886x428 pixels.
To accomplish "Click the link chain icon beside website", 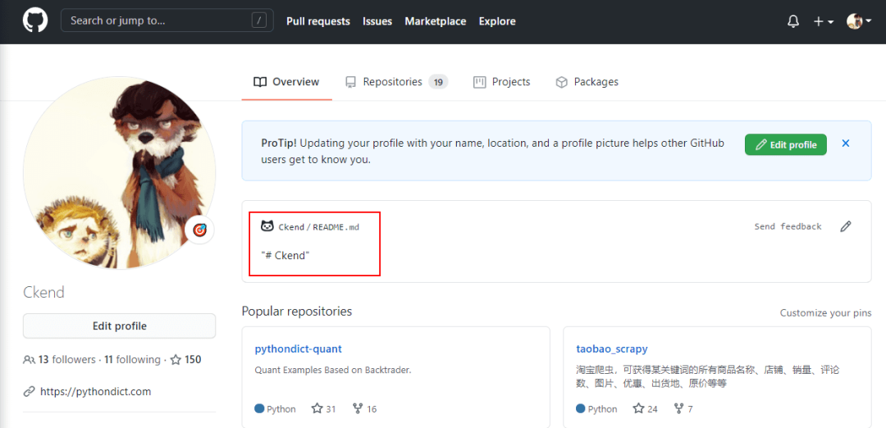I will 29,391.
